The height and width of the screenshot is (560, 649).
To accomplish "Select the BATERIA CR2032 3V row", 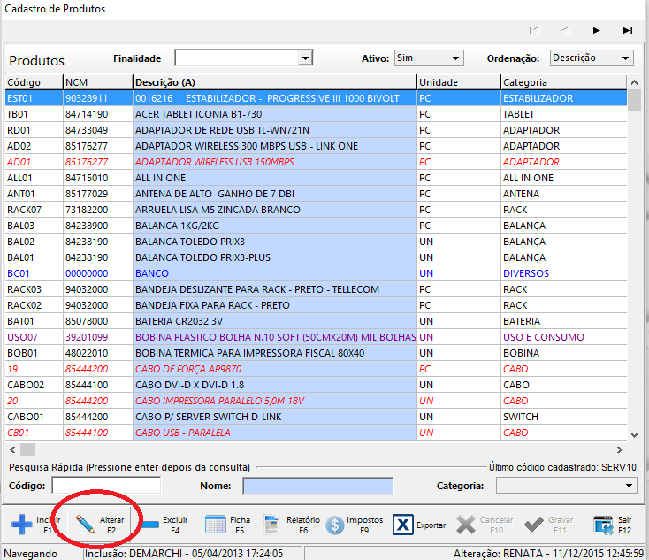I will pyautogui.click(x=317, y=321).
